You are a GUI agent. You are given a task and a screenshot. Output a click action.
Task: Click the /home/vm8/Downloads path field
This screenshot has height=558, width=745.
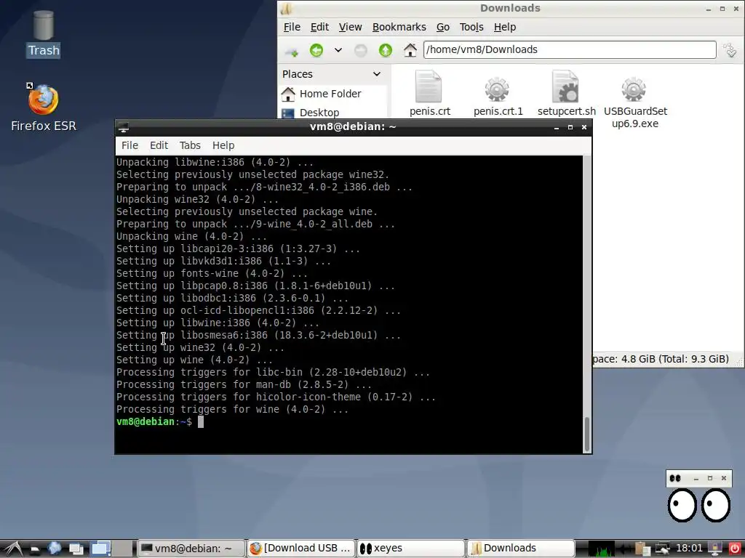click(x=570, y=50)
